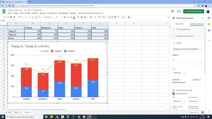The width and height of the screenshot is (212, 119).
Task: Select the paint format tool
Action: 14,17
